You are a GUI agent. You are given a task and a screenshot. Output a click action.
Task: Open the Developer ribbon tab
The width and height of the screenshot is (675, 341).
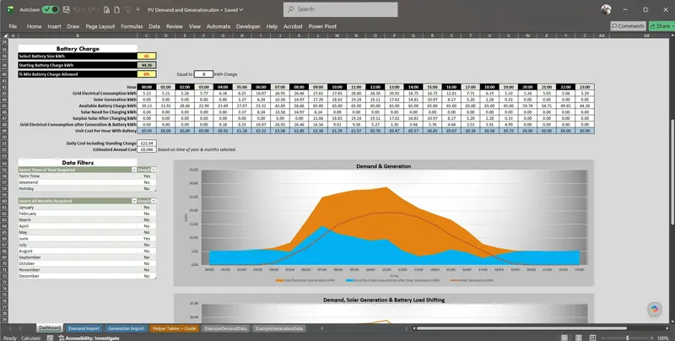248,26
